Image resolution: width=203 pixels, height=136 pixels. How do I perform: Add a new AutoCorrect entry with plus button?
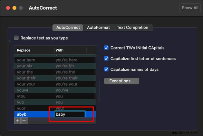(x=18, y=121)
